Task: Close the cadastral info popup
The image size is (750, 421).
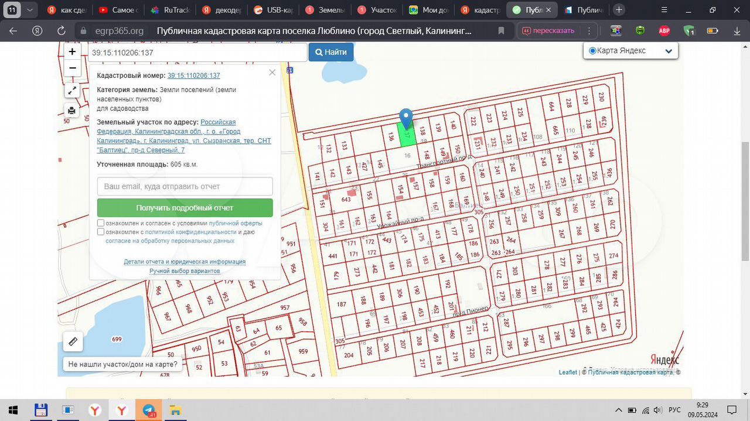Action: tap(272, 73)
